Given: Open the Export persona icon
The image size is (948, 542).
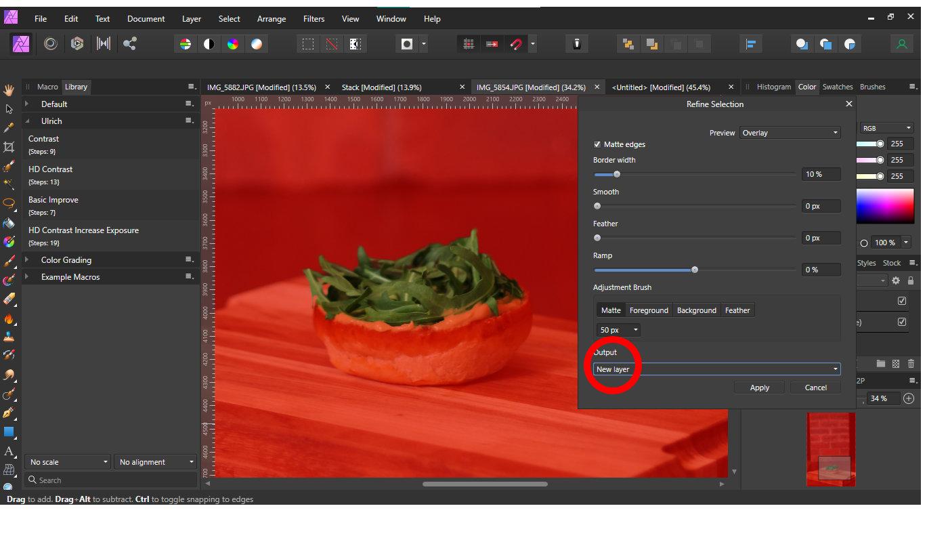Looking at the screenshot, I should pyautogui.click(x=129, y=44).
